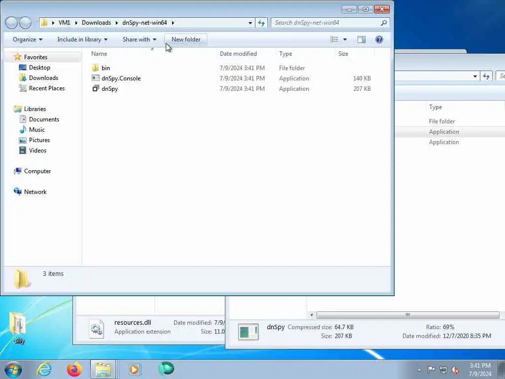This screenshot has width=505, height=379.
Task: Sort by Type column header
Action: coord(286,53)
